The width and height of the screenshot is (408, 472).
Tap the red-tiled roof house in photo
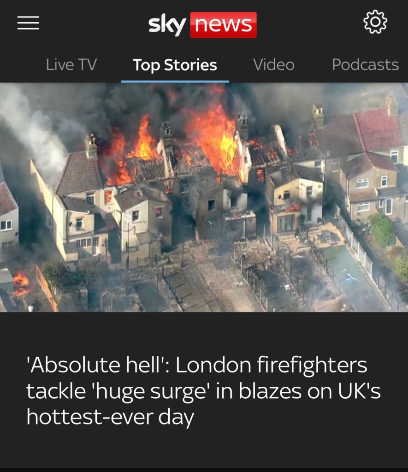tap(380, 130)
